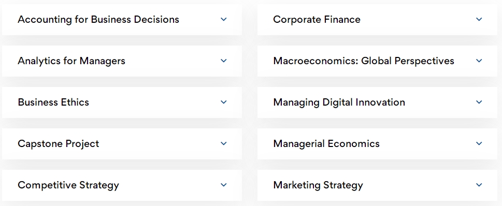Click chevron beside Macroeconomics: Global Perspectives
The height and width of the screenshot is (206, 502).
pos(479,61)
